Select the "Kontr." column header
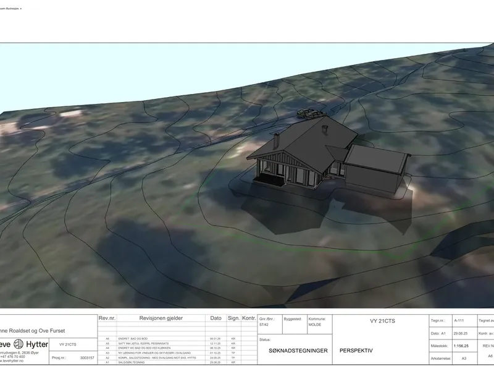The width and height of the screenshot is (494, 371). pyautogui.click(x=249, y=318)
